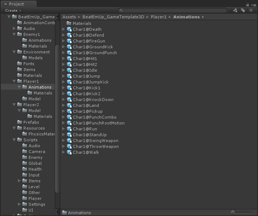The image size is (258, 216).
Task: Click the Char1@KnockDown model asset icon
Action: click(69, 100)
